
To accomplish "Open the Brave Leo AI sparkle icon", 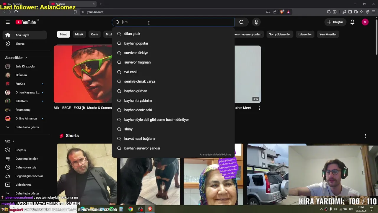I will (x=362, y=12).
